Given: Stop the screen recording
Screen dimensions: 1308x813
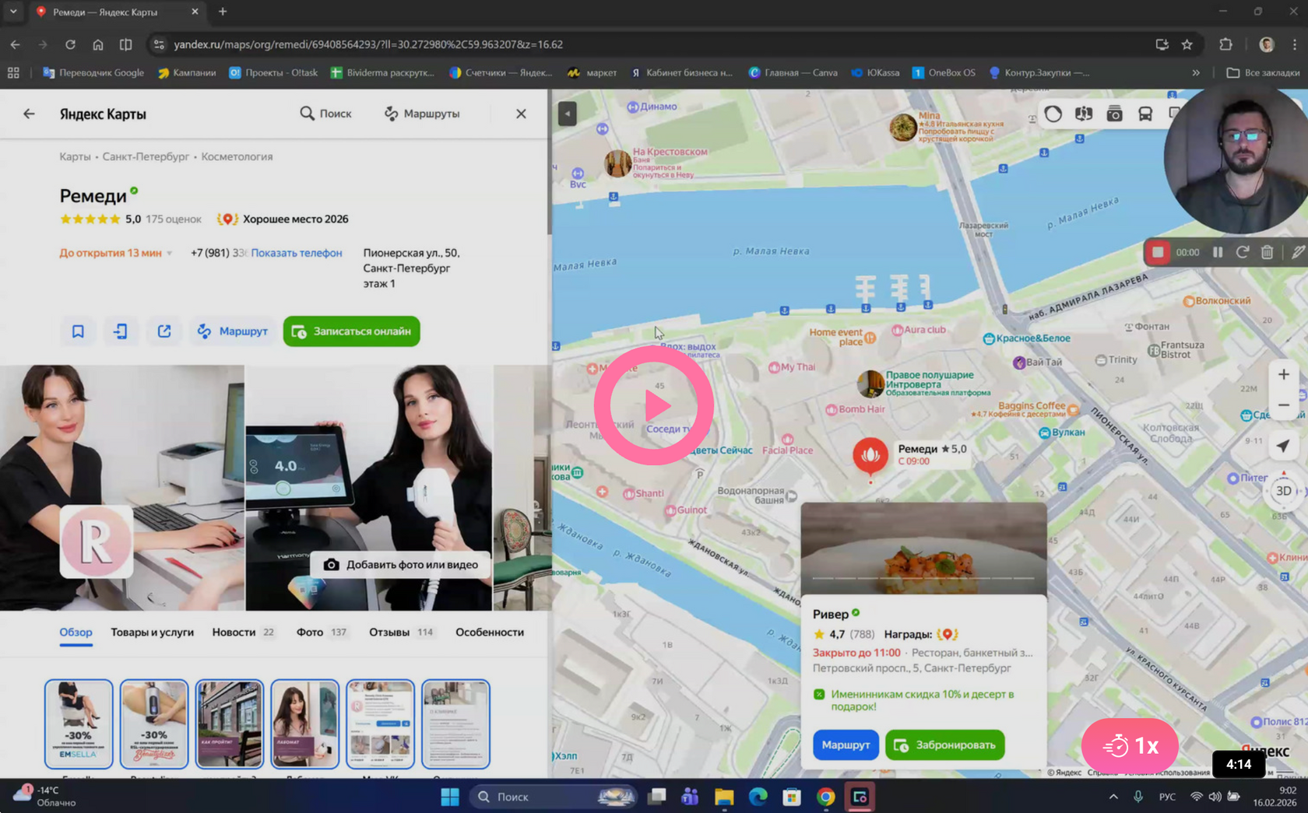Looking at the screenshot, I should [x=1158, y=252].
